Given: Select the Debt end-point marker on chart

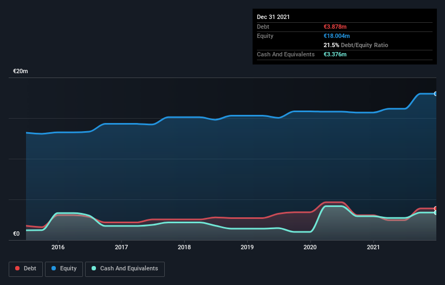Looking at the screenshot, I should point(436,209).
